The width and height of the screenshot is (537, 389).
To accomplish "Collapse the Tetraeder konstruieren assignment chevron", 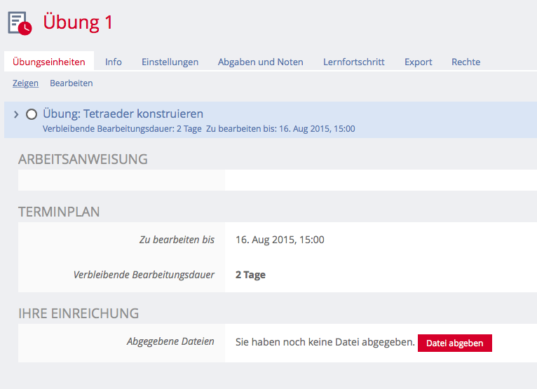I will pos(16,114).
